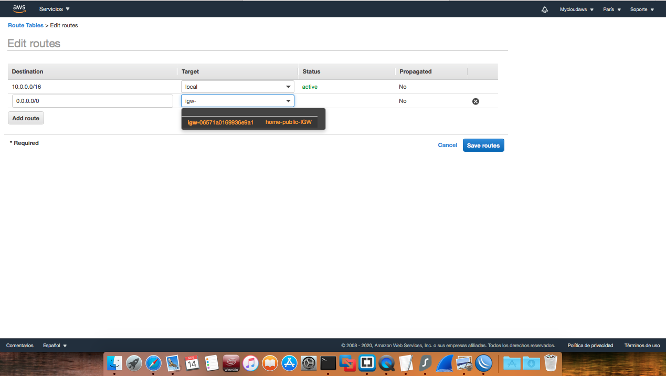The width and height of the screenshot is (666, 376).
Task: Click the AWS home logo
Action: coord(19,8)
